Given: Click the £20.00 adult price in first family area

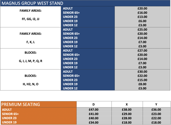Looking at the screenshot, I should [142, 8].
